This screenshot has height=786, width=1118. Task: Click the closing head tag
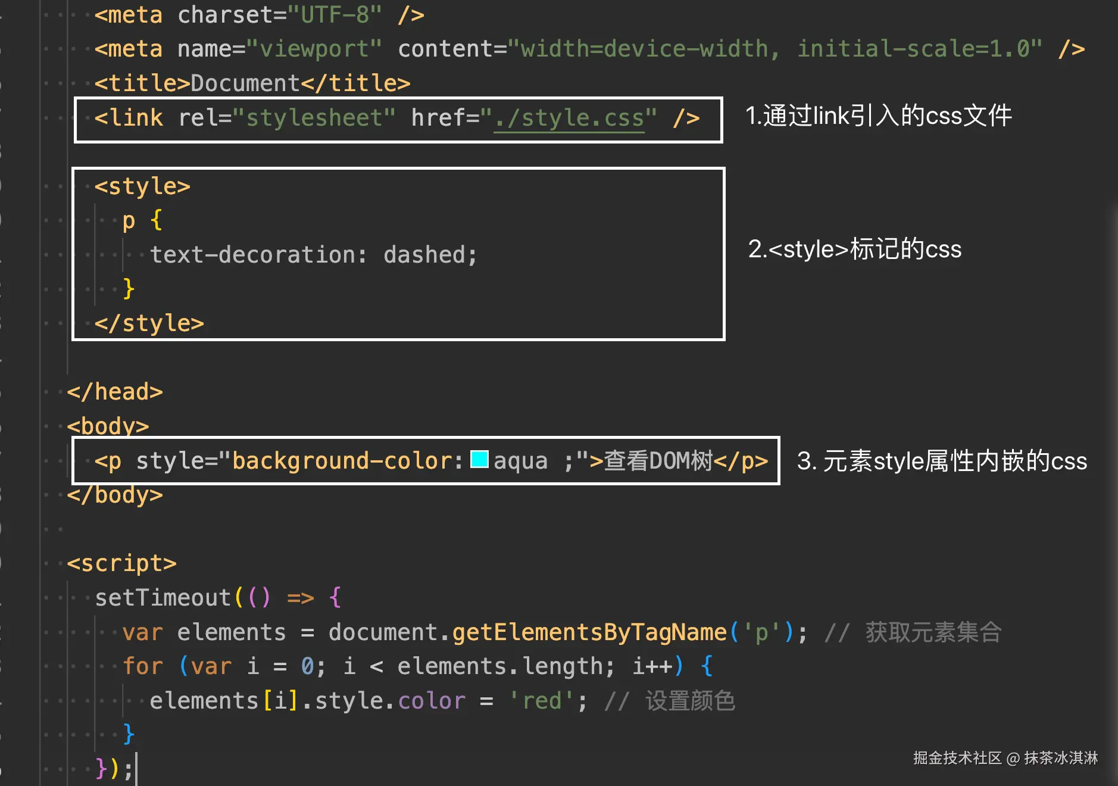click(115, 392)
